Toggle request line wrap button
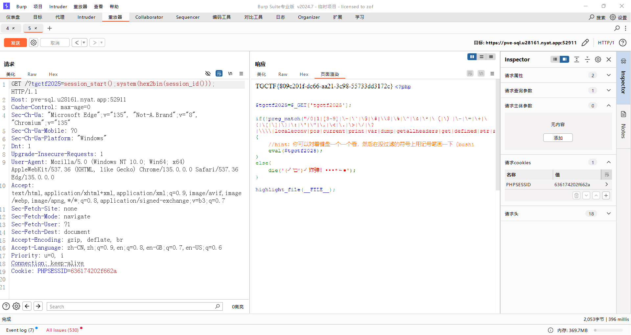Image resolution: width=631 pixels, height=335 pixels. (219, 74)
